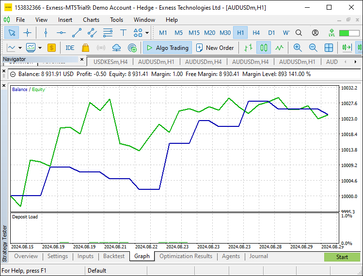The width and height of the screenshot is (363, 276).
Task: Open the MetaEditor IDE
Action: coord(70,48)
